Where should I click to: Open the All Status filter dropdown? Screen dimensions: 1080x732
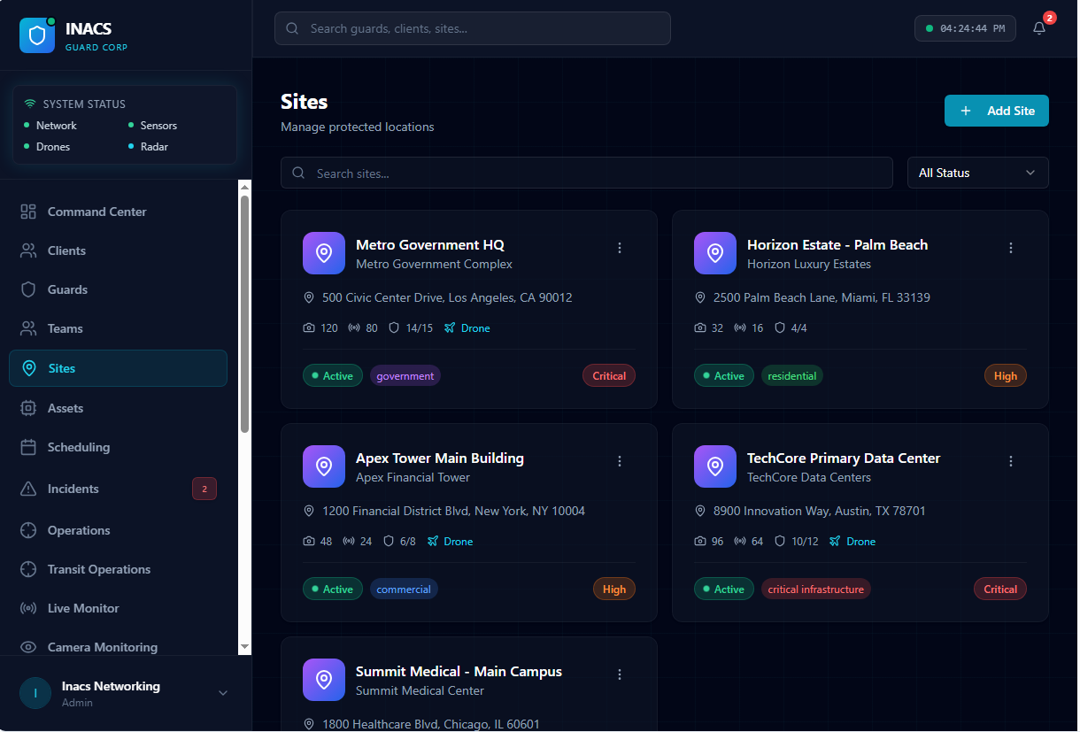pos(978,173)
